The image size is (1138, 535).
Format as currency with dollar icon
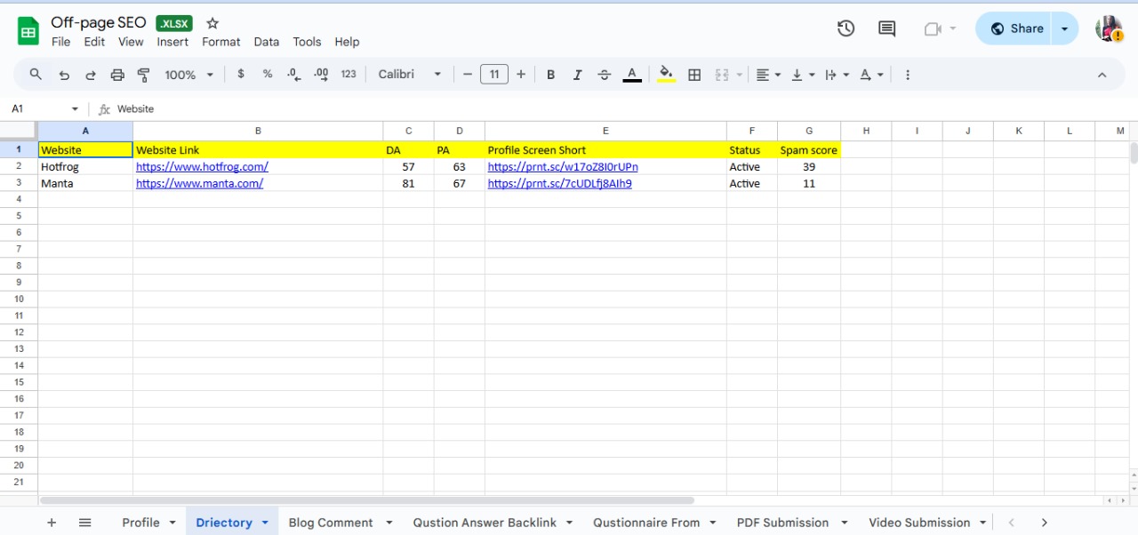click(241, 75)
